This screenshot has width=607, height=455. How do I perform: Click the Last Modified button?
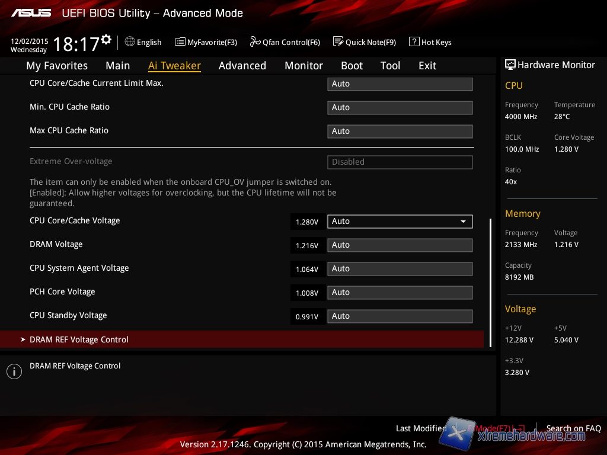421,428
